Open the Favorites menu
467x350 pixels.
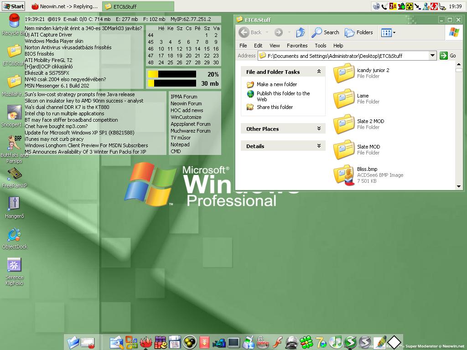pos(297,46)
